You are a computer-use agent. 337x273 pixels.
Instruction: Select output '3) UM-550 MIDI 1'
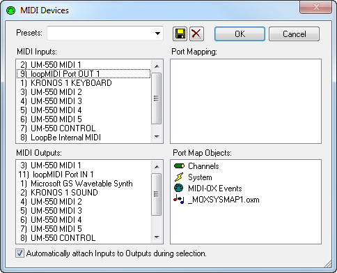[x=84, y=165]
